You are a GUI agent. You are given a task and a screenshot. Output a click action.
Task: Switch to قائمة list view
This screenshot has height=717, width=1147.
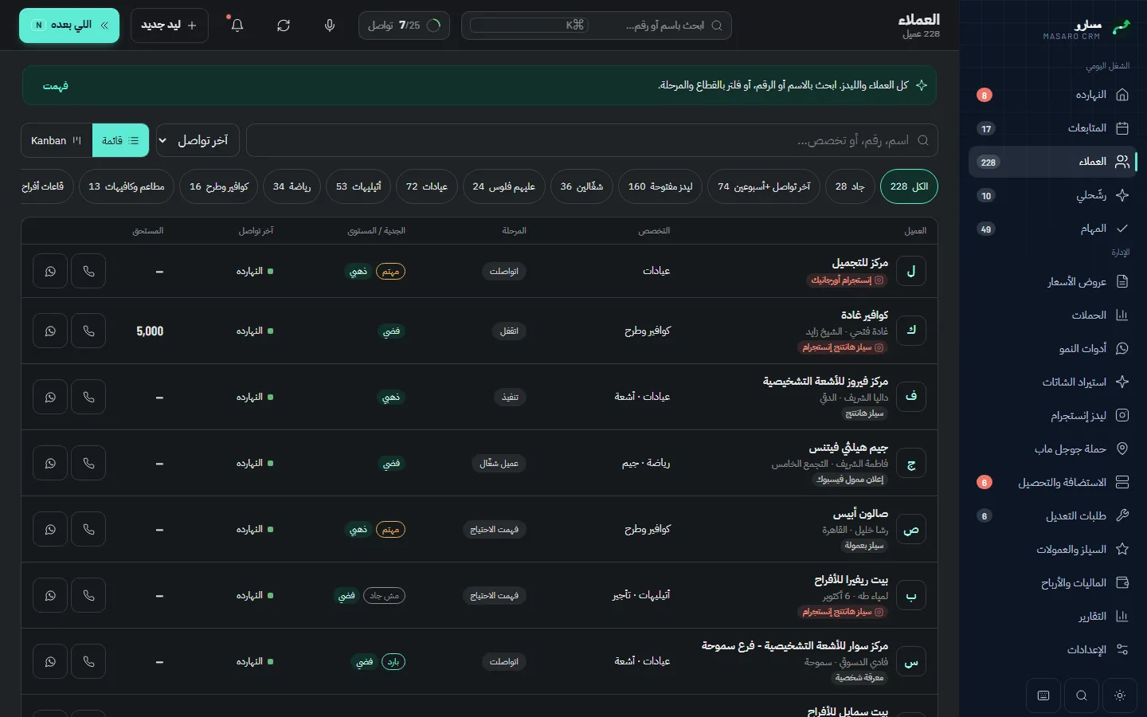coord(121,140)
